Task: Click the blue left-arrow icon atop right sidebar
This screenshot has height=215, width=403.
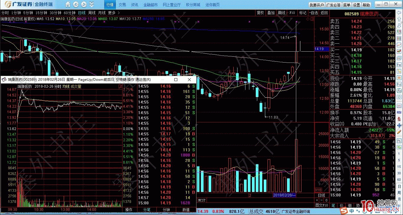Action: click(399, 13)
